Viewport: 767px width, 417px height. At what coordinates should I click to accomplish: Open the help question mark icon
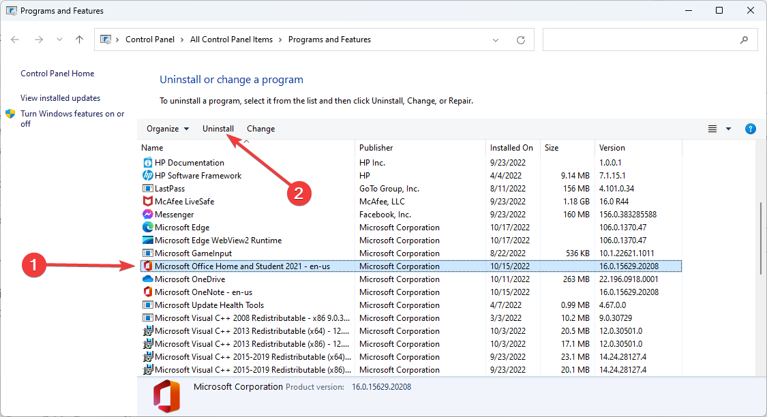coord(751,129)
